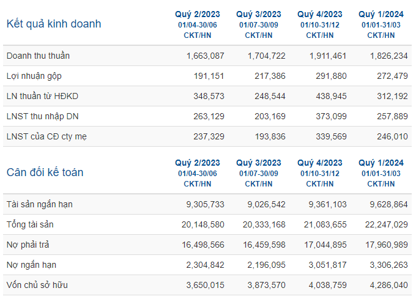The height and width of the screenshot is (299, 416).
Task: Click the Kết quả kinh doanh heading
Action: pyautogui.click(x=54, y=24)
